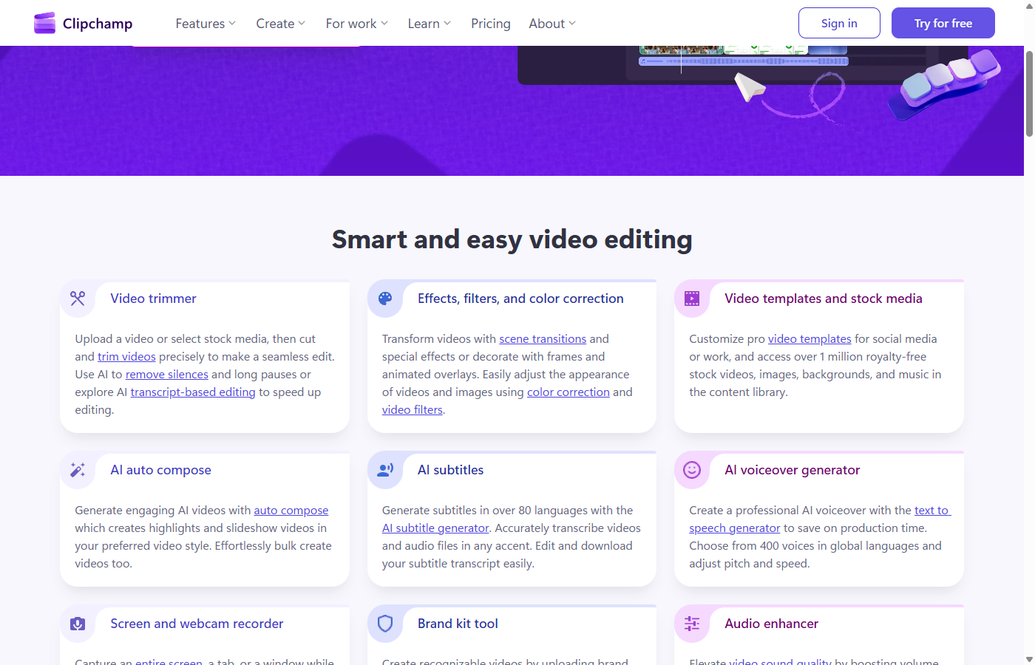Go to the Pricing page
The height and width of the screenshot is (665, 1035).
(490, 23)
